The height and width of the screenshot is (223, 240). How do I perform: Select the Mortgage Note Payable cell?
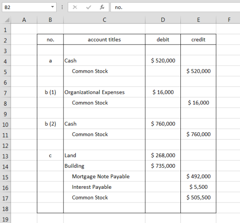point(105,176)
